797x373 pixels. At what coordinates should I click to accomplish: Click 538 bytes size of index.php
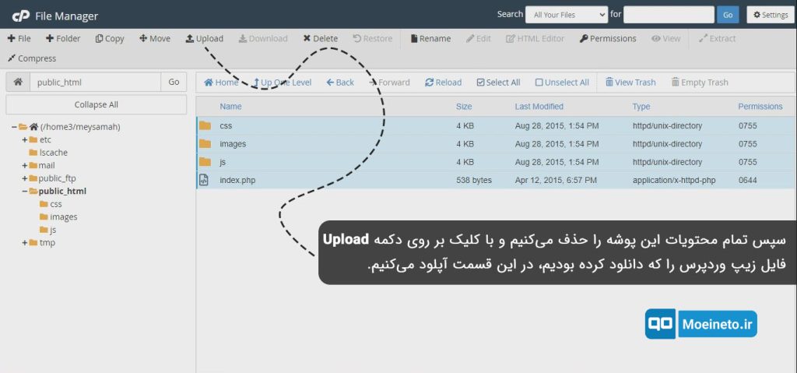(x=474, y=180)
